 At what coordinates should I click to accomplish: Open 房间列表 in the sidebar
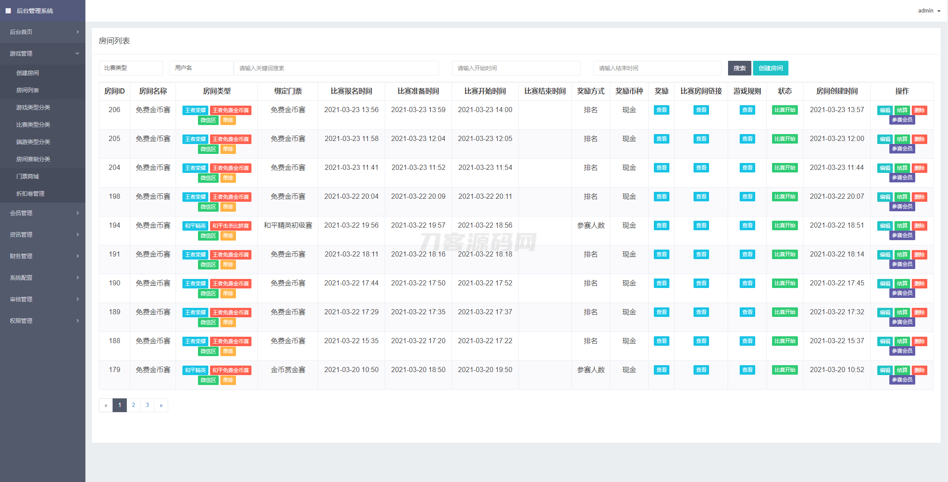click(28, 90)
